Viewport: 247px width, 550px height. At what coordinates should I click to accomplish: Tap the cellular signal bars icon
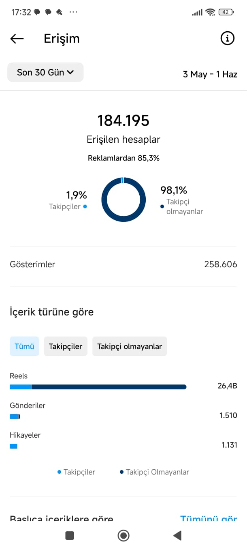tap(197, 13)
